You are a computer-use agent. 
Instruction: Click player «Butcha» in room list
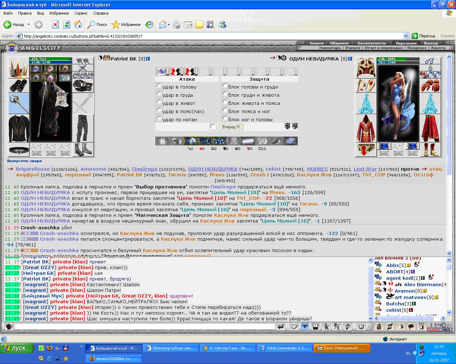(395, 304)
